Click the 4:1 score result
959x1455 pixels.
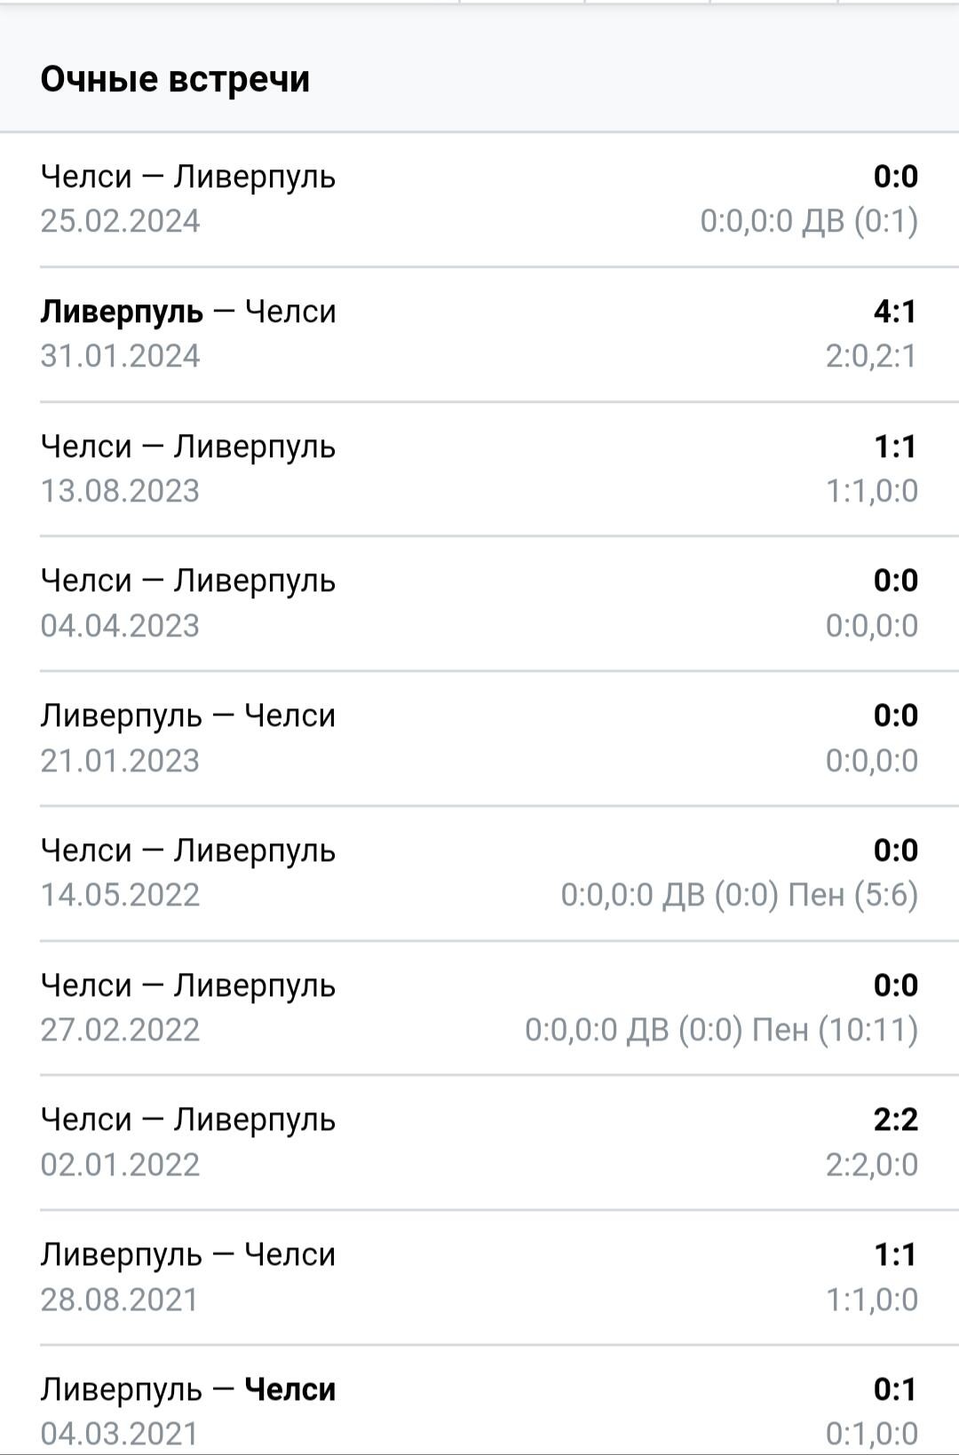(x=895, y=312)
